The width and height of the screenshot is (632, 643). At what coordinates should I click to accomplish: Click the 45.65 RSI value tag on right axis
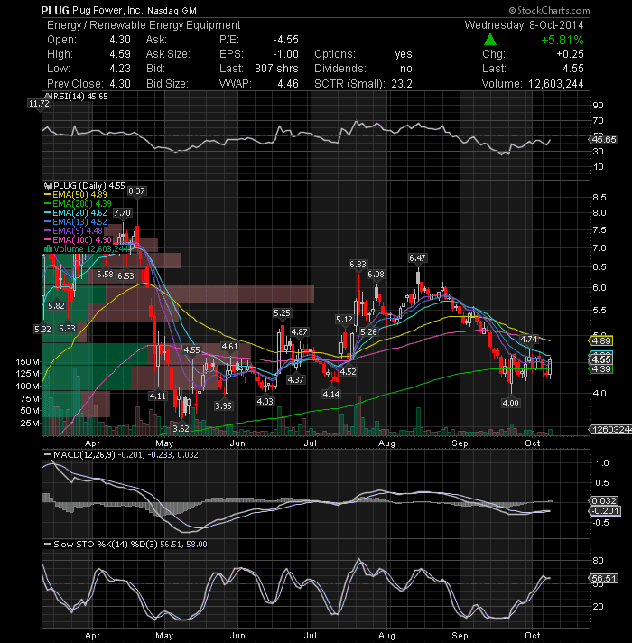[x=604, y=140]
